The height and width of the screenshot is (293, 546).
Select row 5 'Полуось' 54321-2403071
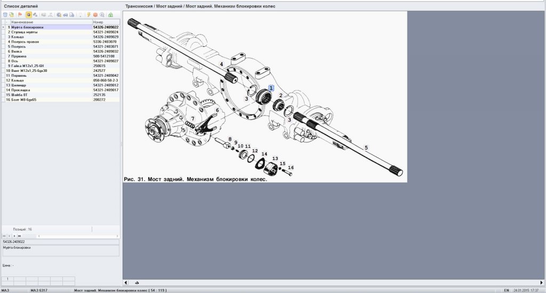click(x=61, y=47)
